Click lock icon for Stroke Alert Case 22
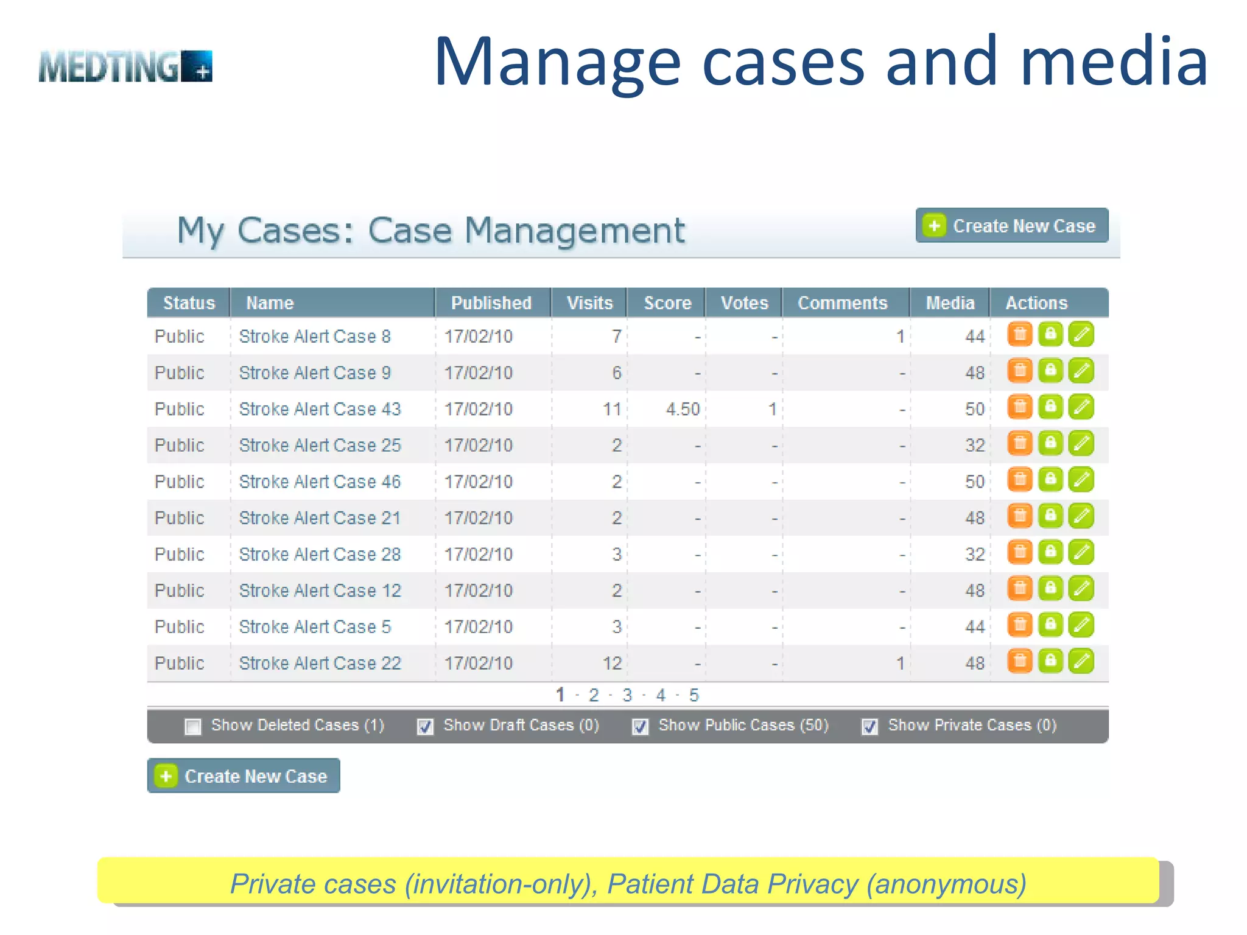Screen dimensions: 1247x935 coord(1050,661)
